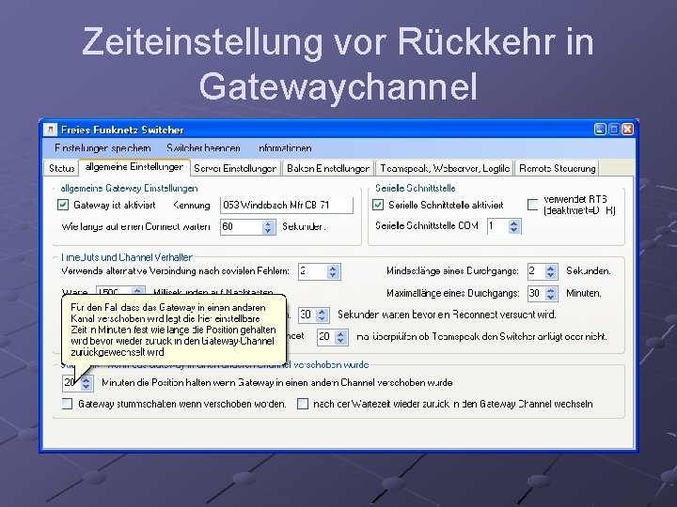Click the 'Seriele Schnittstelle' group label
677x507 pixels.
click(416, 188)
